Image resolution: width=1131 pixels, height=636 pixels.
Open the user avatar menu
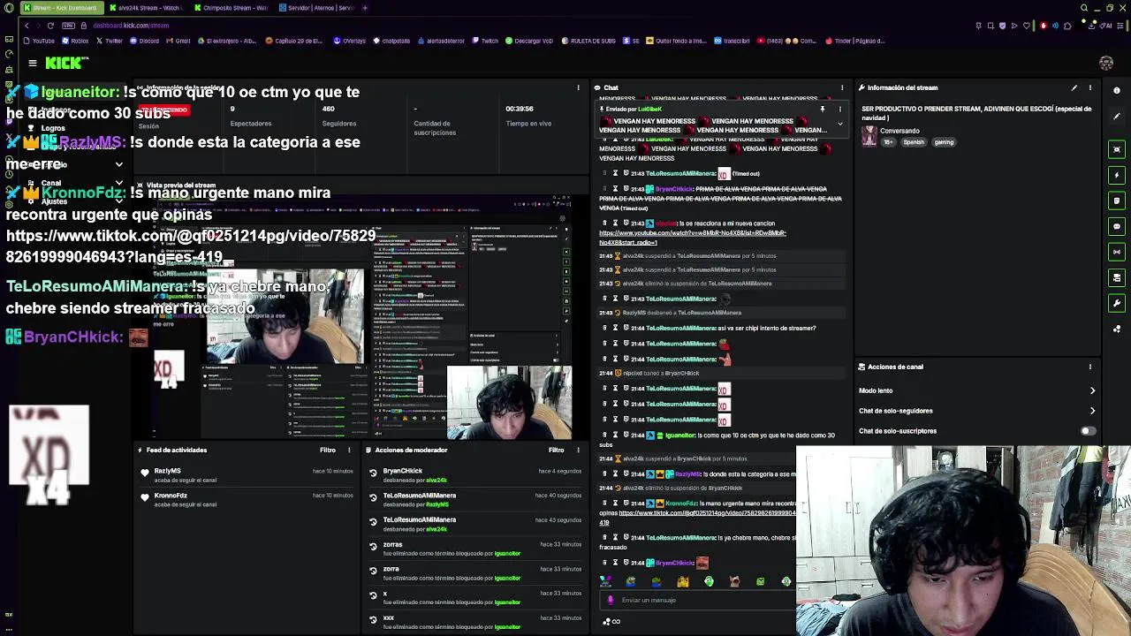[1106, 63]
